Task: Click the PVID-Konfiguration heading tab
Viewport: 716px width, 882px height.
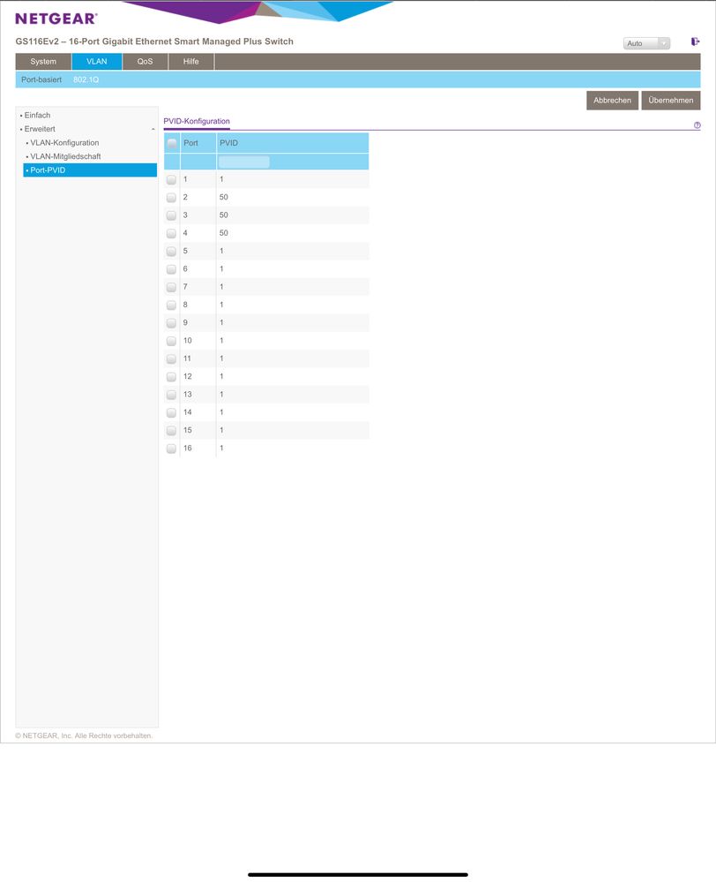Action: (x=197, y=121)
